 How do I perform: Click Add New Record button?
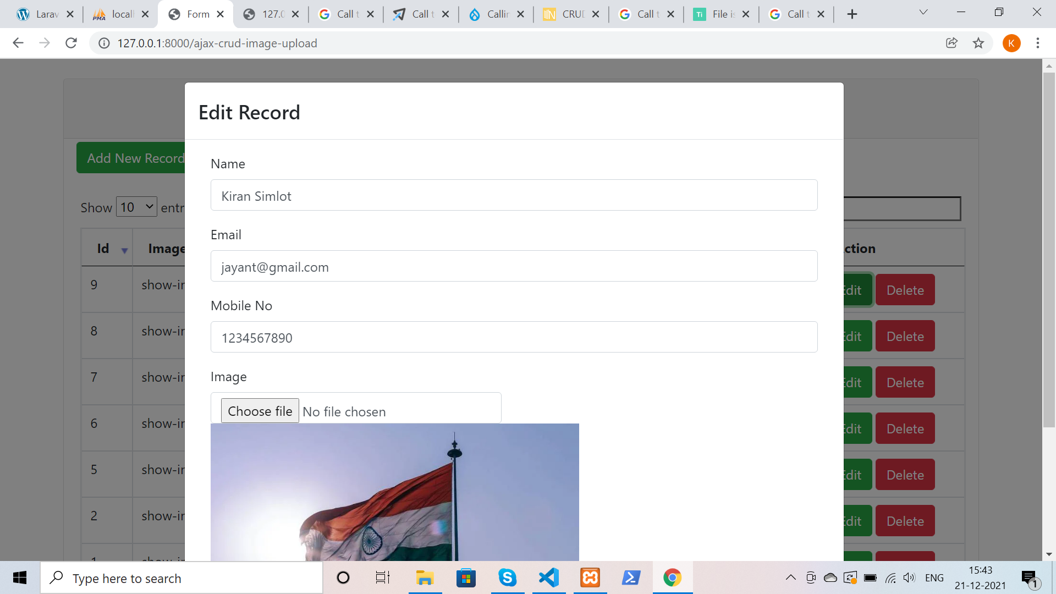[x=132, y=158]
